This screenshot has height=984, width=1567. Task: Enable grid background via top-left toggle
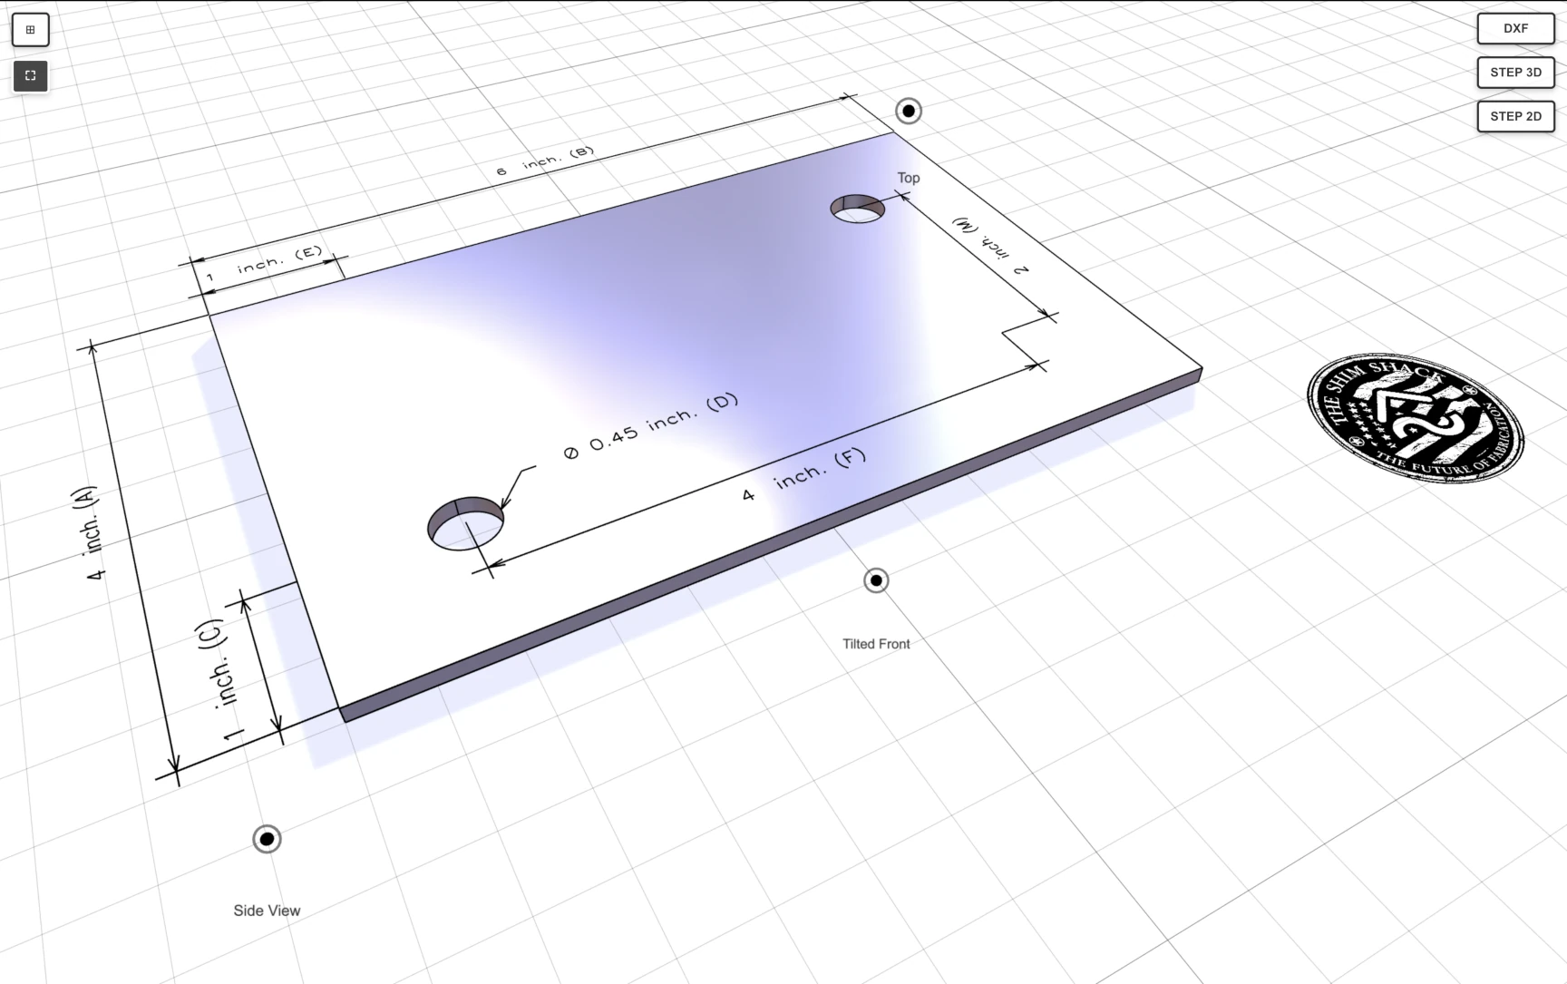pyautogui.click(x=30, y=28)
